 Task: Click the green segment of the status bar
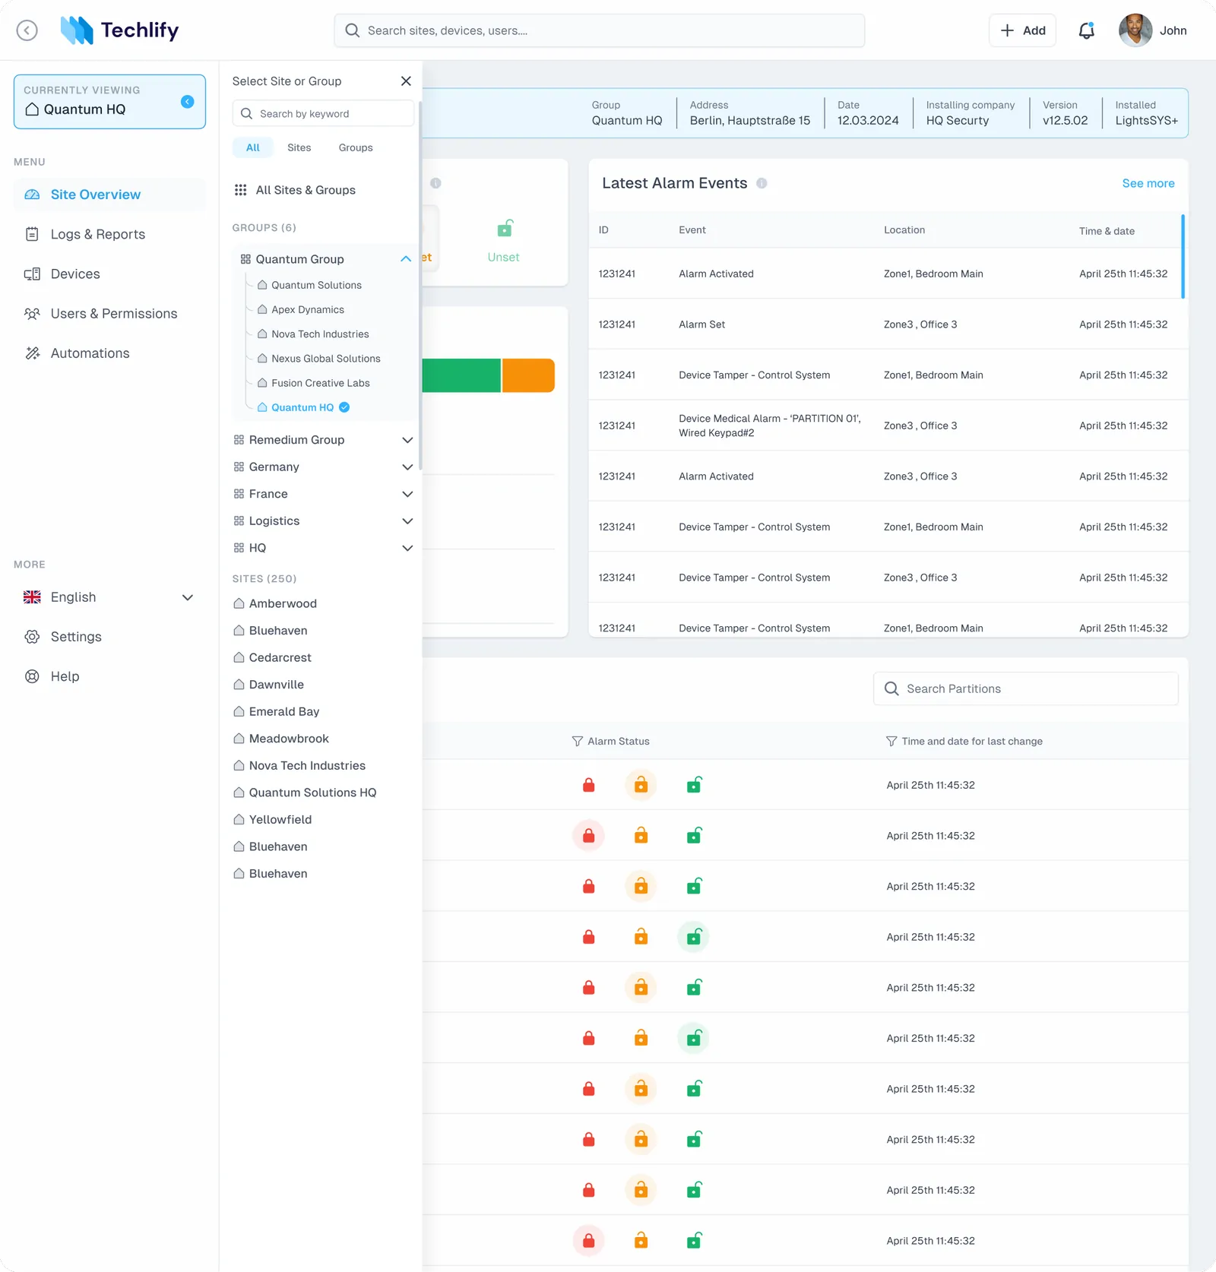(x=461, y=375)
